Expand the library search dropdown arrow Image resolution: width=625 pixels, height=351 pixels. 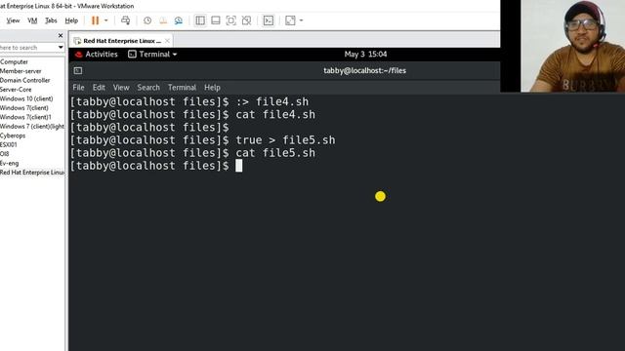(x=61, y=48)
